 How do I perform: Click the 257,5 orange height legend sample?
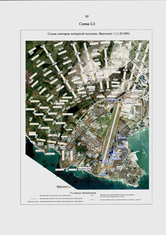point(92,200)
